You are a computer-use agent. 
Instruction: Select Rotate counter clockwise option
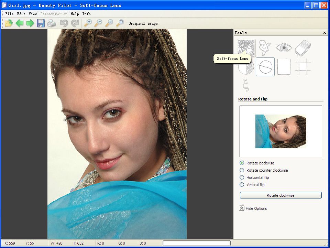point(242,170)
